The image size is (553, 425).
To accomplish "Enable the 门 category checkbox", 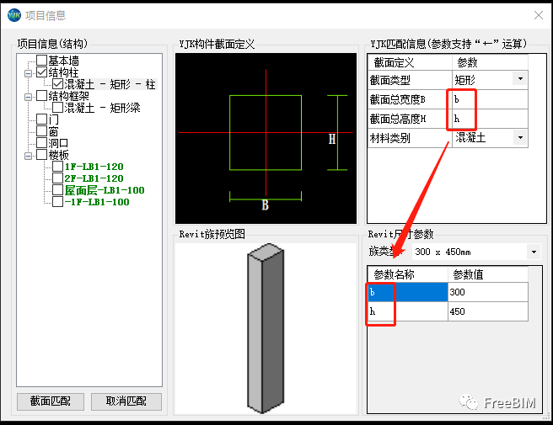I will [x=42, y=120].
